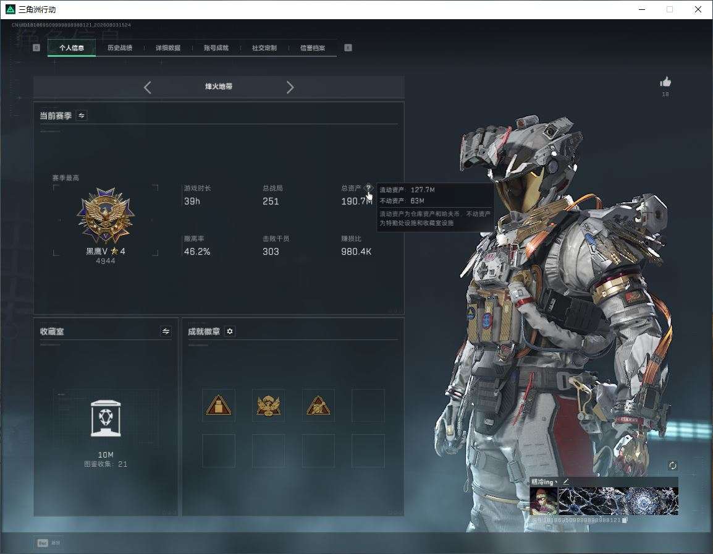Open the 收藏室 showcase cabinet icon
Viewport: 713px width, 554px height.
point(106,418)
